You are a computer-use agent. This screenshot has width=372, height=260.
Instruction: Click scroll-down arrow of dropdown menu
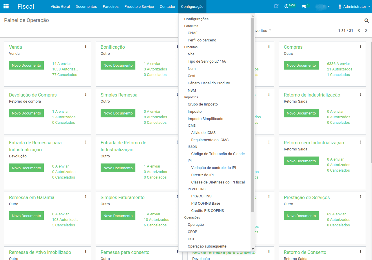pos(253,249)
